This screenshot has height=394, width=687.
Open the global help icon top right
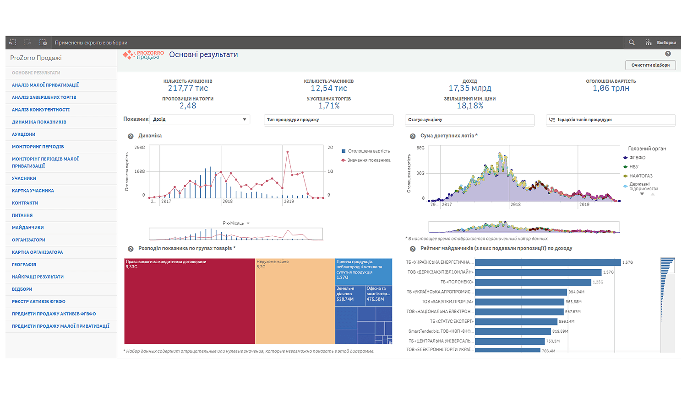[x=668, y=53]
